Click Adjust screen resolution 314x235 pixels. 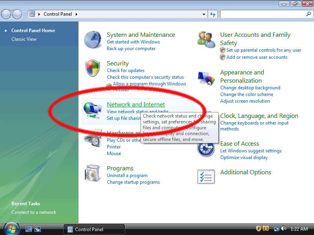click(245, 101)
